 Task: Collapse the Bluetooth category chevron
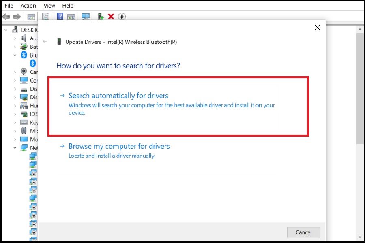(15, 55)
